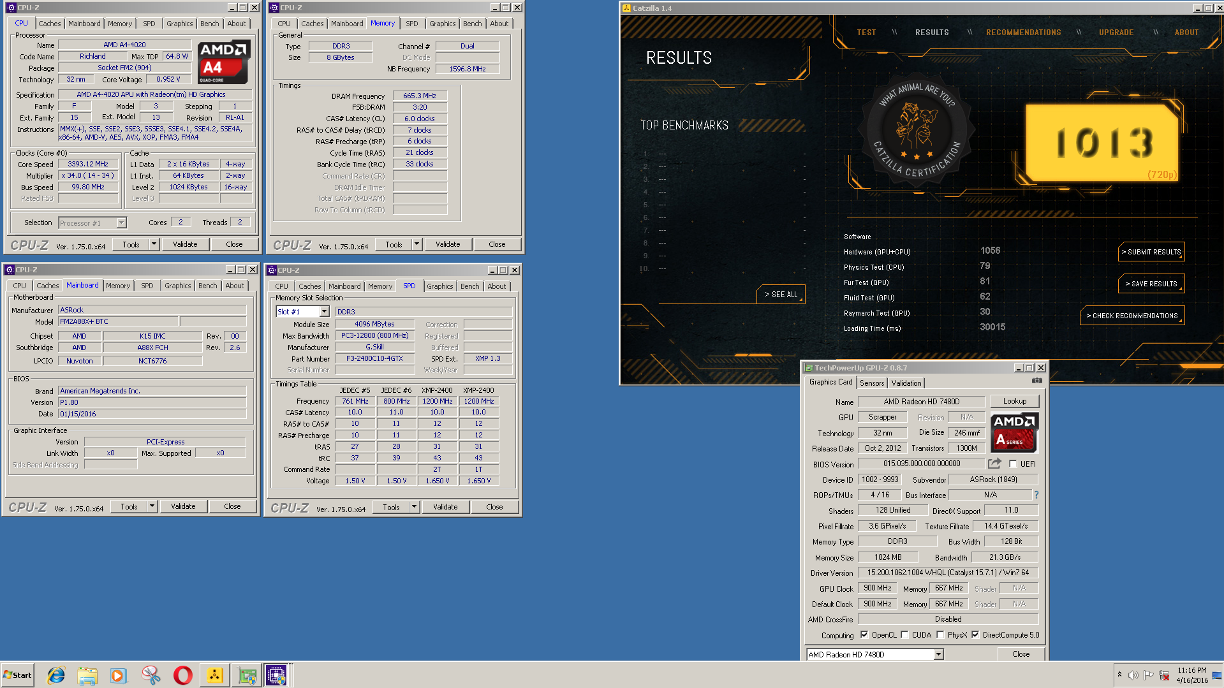Screen dimensions: 1224x688
Task: Click the ASRock manufacturer field in Mainboard window
Action: coord(152,310)
